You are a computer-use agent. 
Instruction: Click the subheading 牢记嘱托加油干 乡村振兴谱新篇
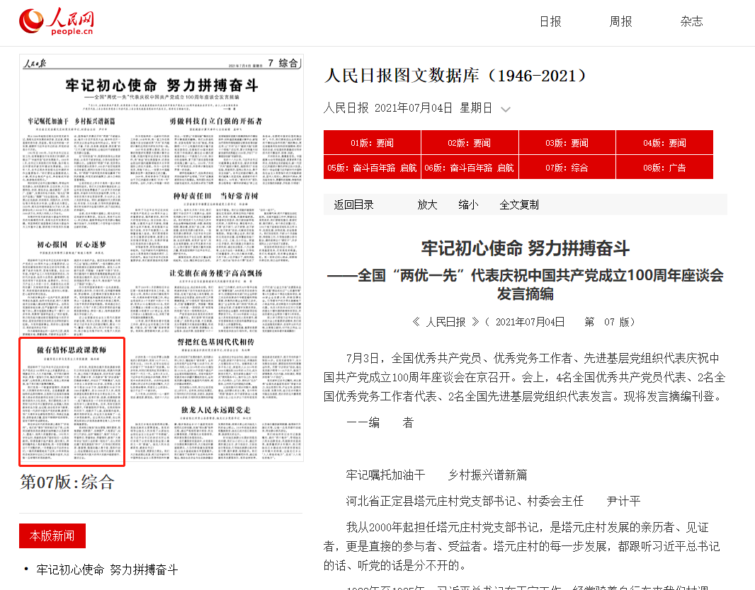click(436, 475)
